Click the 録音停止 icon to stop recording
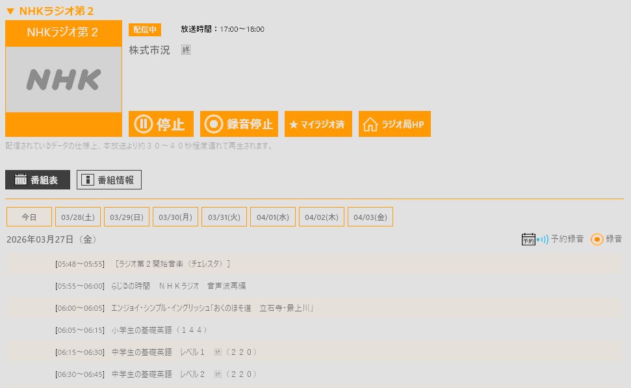631x388 pixels. (214, 124)
